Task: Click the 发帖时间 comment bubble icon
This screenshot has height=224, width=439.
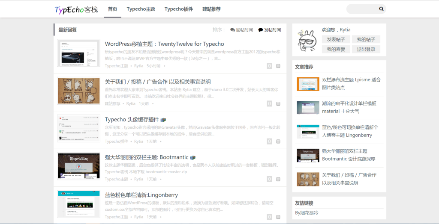Action: (260, 30)
